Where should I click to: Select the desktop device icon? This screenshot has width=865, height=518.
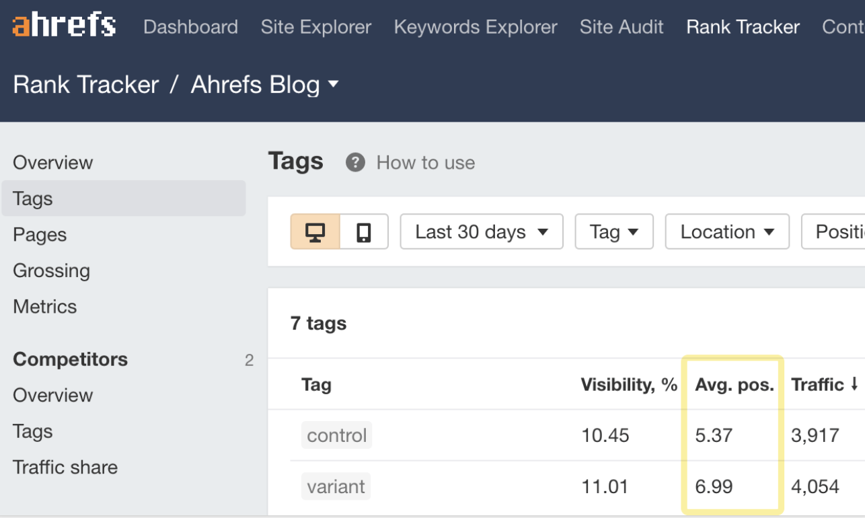point(315,232)
